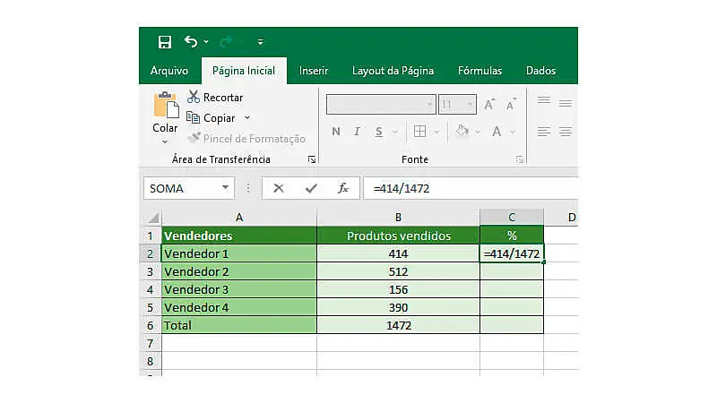Click the Undo arrow icon
The height and width of the screenshot is (403, 717).
191,41
